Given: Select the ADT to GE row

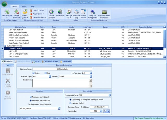Looking at the screenshot, I should point(83,51).
